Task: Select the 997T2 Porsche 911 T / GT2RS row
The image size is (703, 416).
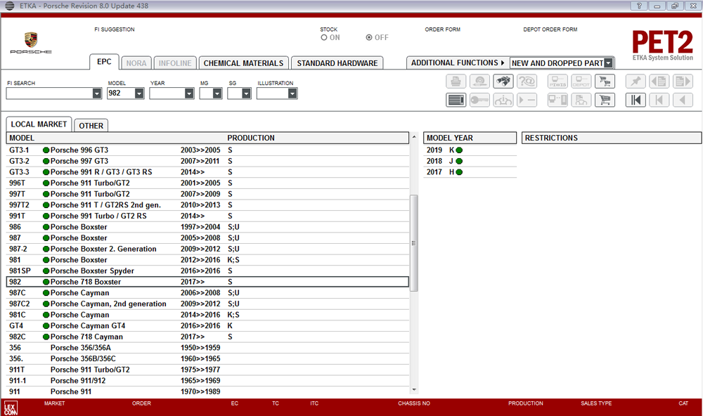Action: point(207,205)
